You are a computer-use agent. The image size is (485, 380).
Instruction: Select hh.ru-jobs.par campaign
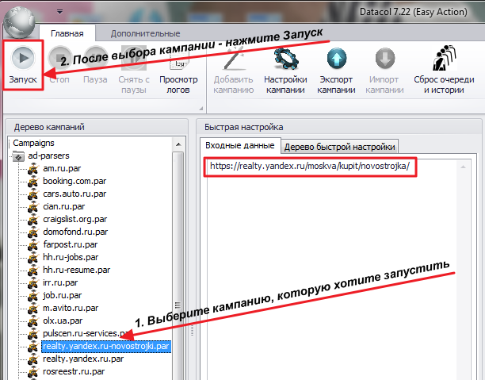[71, 257]
